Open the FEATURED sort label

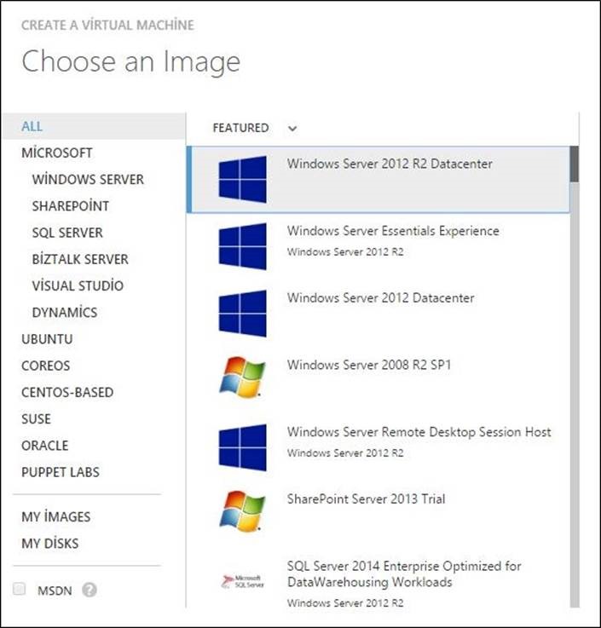[240, 128]
